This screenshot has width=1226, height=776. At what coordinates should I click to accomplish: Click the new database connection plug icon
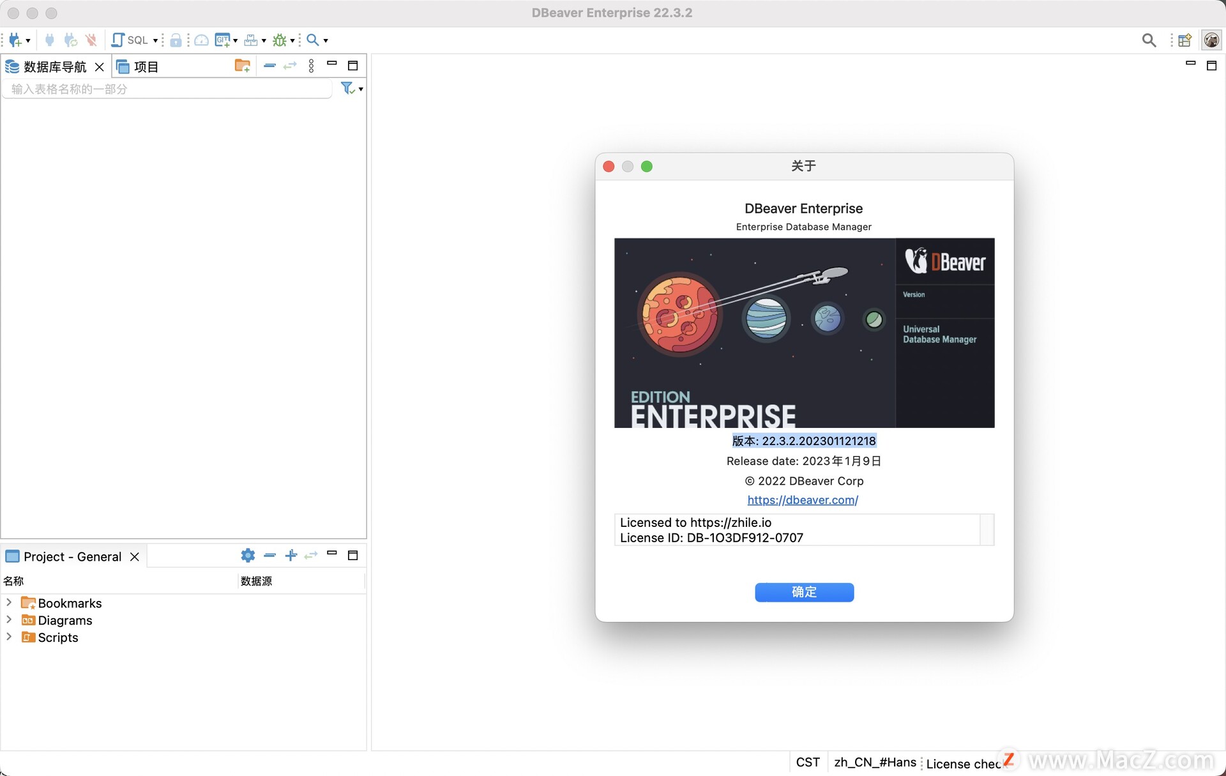pyautogui.click(x=15, y=40)
